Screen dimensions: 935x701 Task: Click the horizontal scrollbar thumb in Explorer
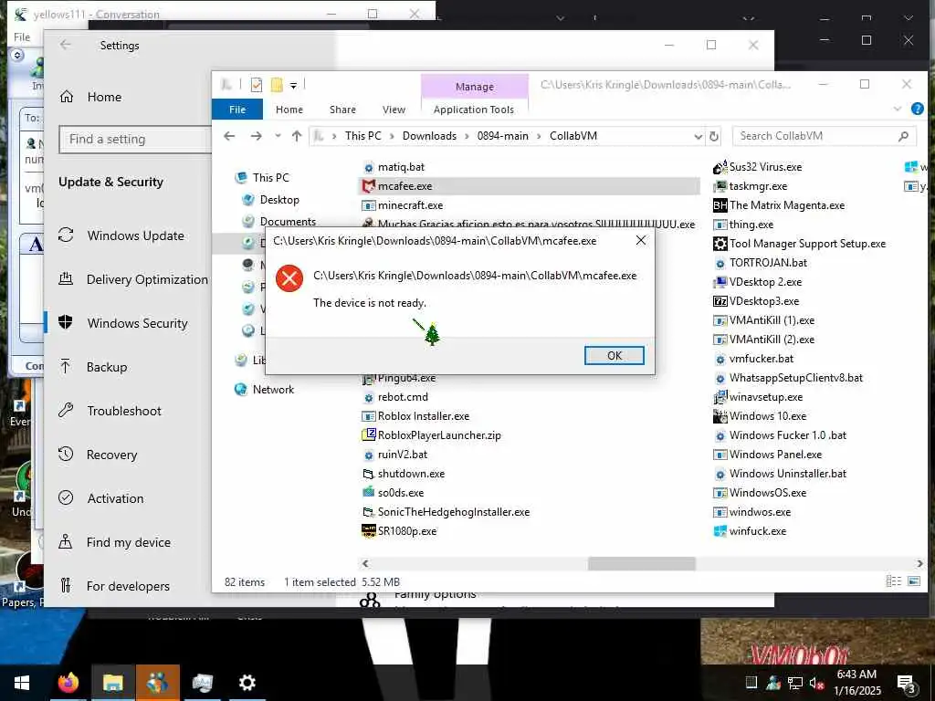(x=642, y=563)
